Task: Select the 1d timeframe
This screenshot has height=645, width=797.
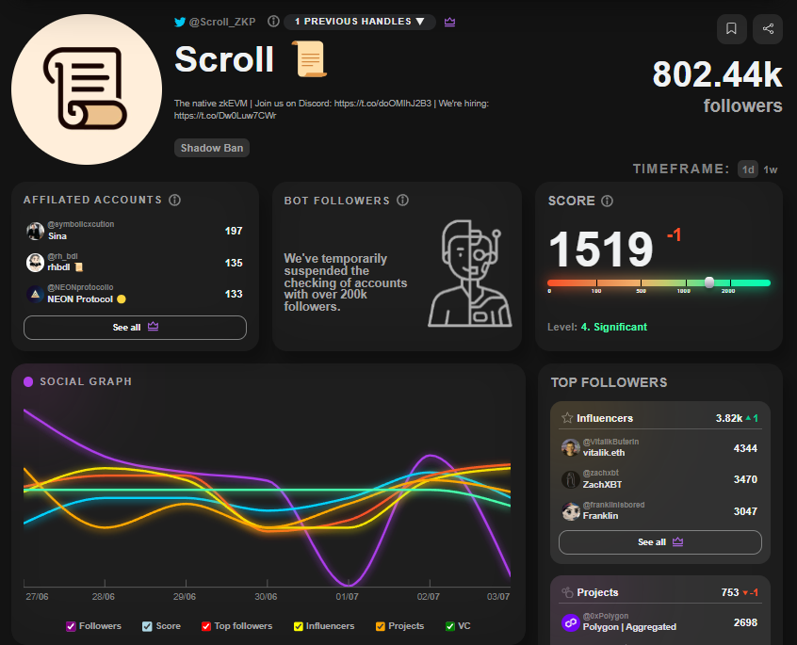Action: tap(748, 169)
